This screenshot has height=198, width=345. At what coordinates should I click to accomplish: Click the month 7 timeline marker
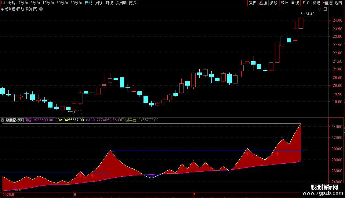click(x=194, y=194)
